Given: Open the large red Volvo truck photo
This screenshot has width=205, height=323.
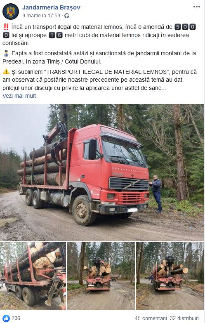Looking at the screenshot, I should pos(102,172).
